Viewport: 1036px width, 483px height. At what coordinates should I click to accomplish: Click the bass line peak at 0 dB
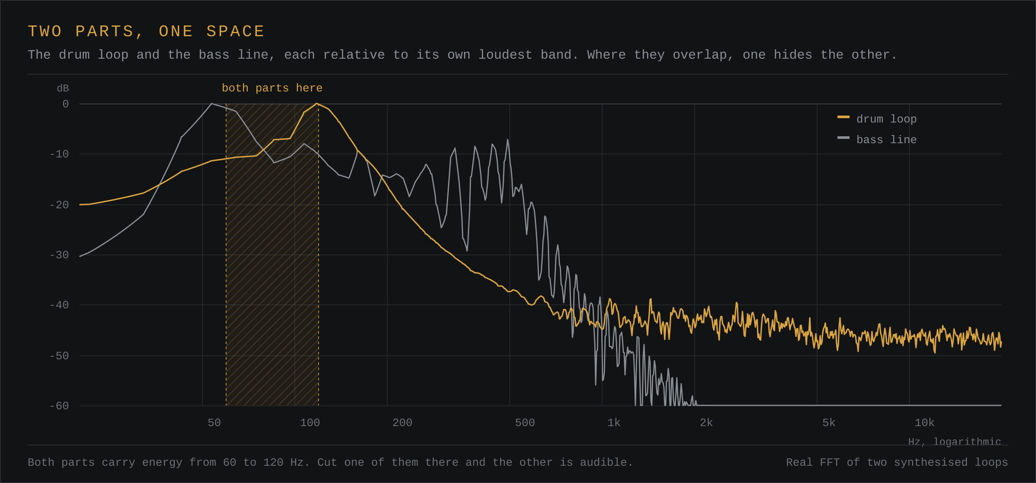(212, 104)
